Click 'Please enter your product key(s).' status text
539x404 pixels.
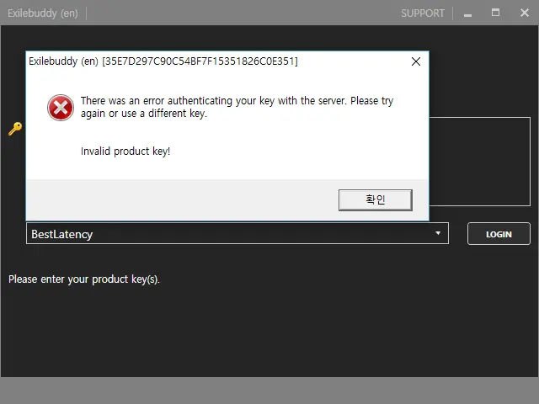[x=84, y=279]
